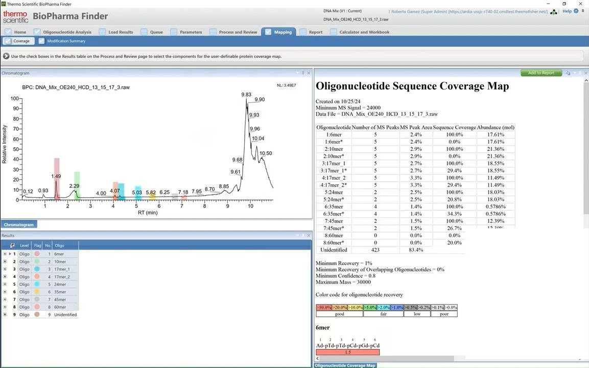Click the network connection status icon
This screenshot has width=589, height=368.
click(x=554, y=12)
